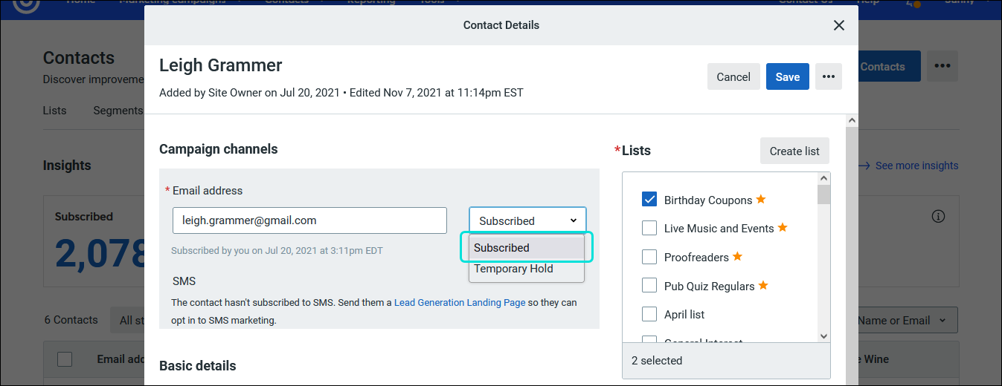This screenshot has width=1002, height=386.
Task: Click the Lists box scrollbar up arrow
Action: [x=823, y=178]
